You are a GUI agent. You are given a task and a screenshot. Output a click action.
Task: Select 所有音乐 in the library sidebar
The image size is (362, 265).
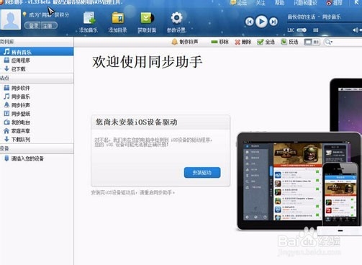click(x=37, y=52)
